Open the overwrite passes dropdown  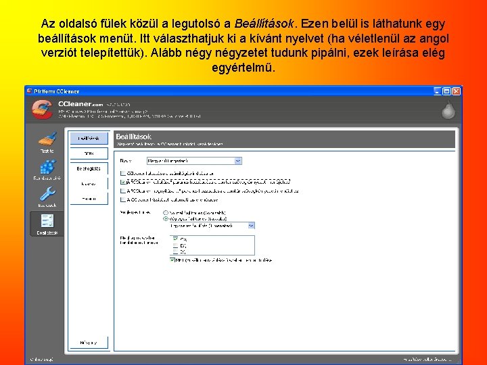click(212, 226)
